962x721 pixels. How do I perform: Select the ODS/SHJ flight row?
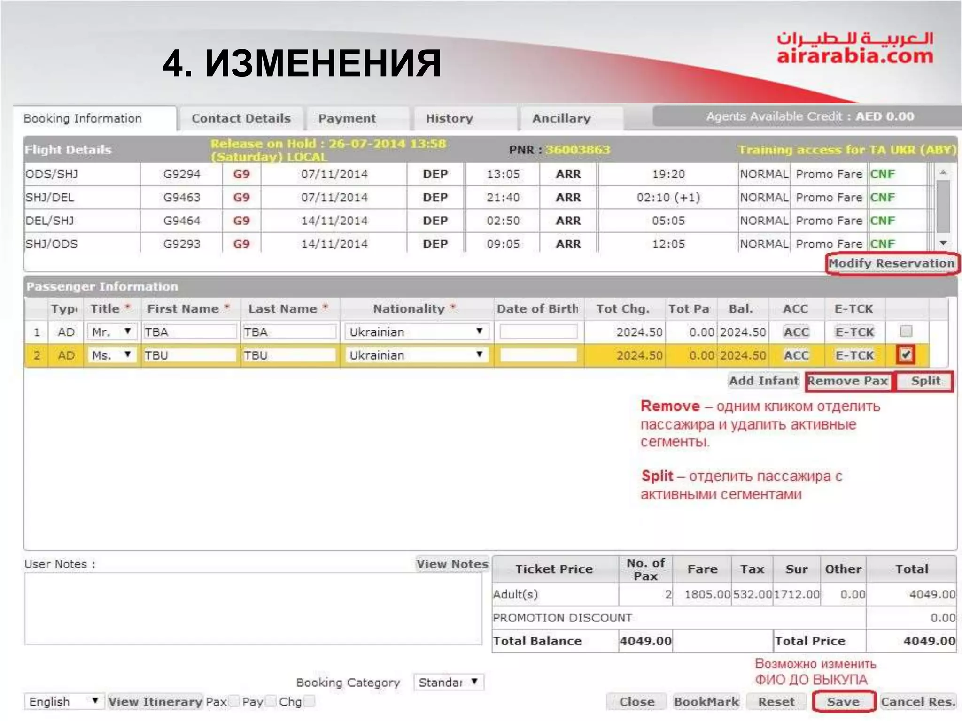pos(476,174)
